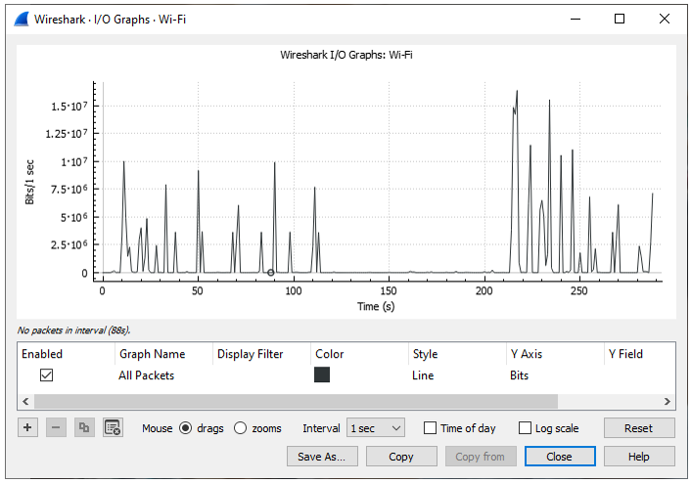
Task: Click the scrollbar left arrow
Action: pyautogui.click(x=25, y=401)
